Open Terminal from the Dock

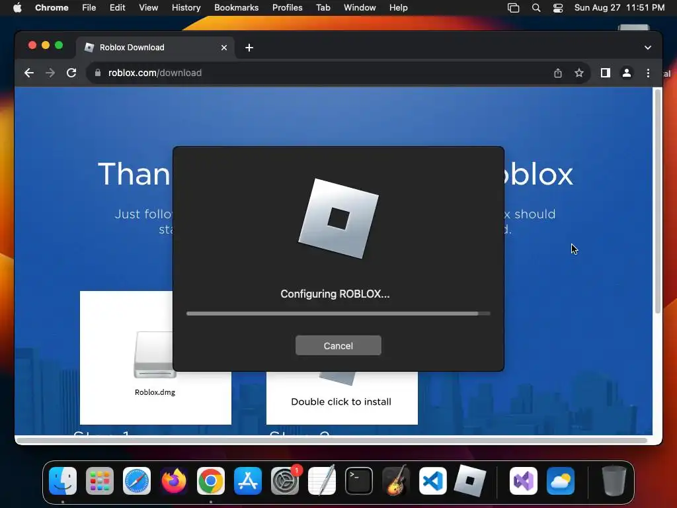359,481
